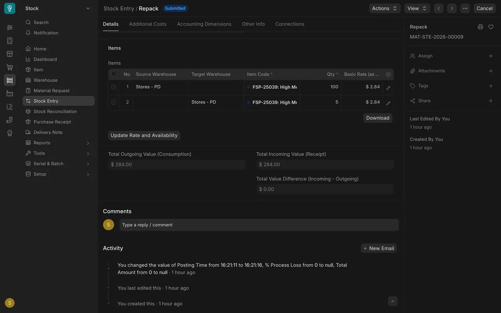
Task: Check the checkbox for item row 2
Action: coord(114,102)
